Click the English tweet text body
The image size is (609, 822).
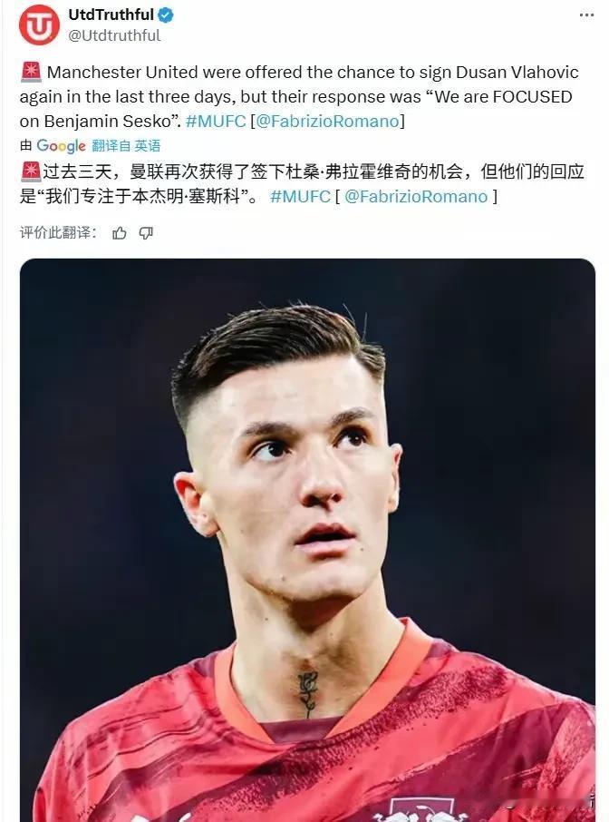point(299,96)
